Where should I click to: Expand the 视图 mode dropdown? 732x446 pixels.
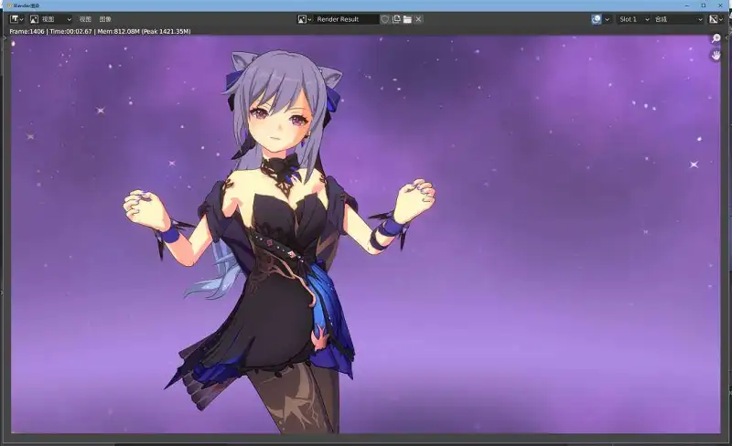tap(51, 19)
